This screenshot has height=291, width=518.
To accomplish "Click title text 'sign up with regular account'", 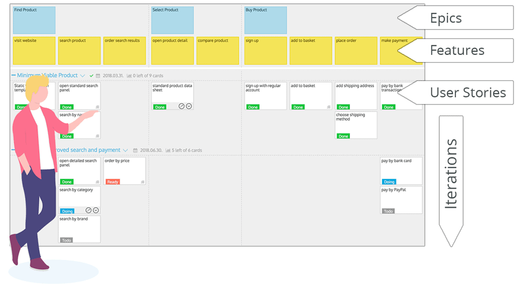I will (263, 88).
